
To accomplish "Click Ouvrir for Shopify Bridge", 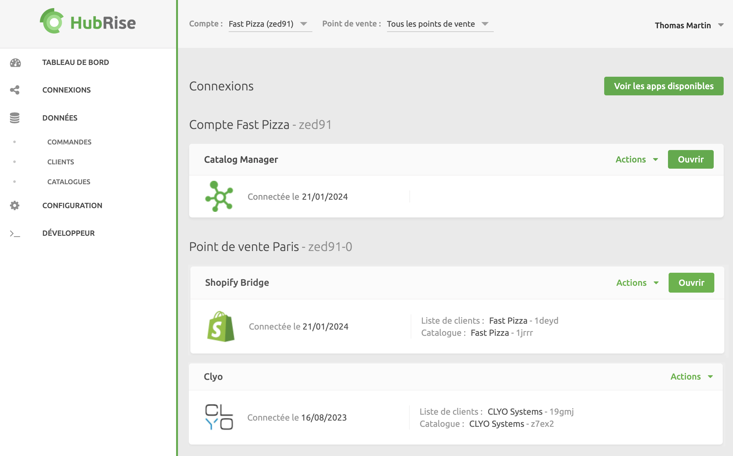I will [691, 283].
